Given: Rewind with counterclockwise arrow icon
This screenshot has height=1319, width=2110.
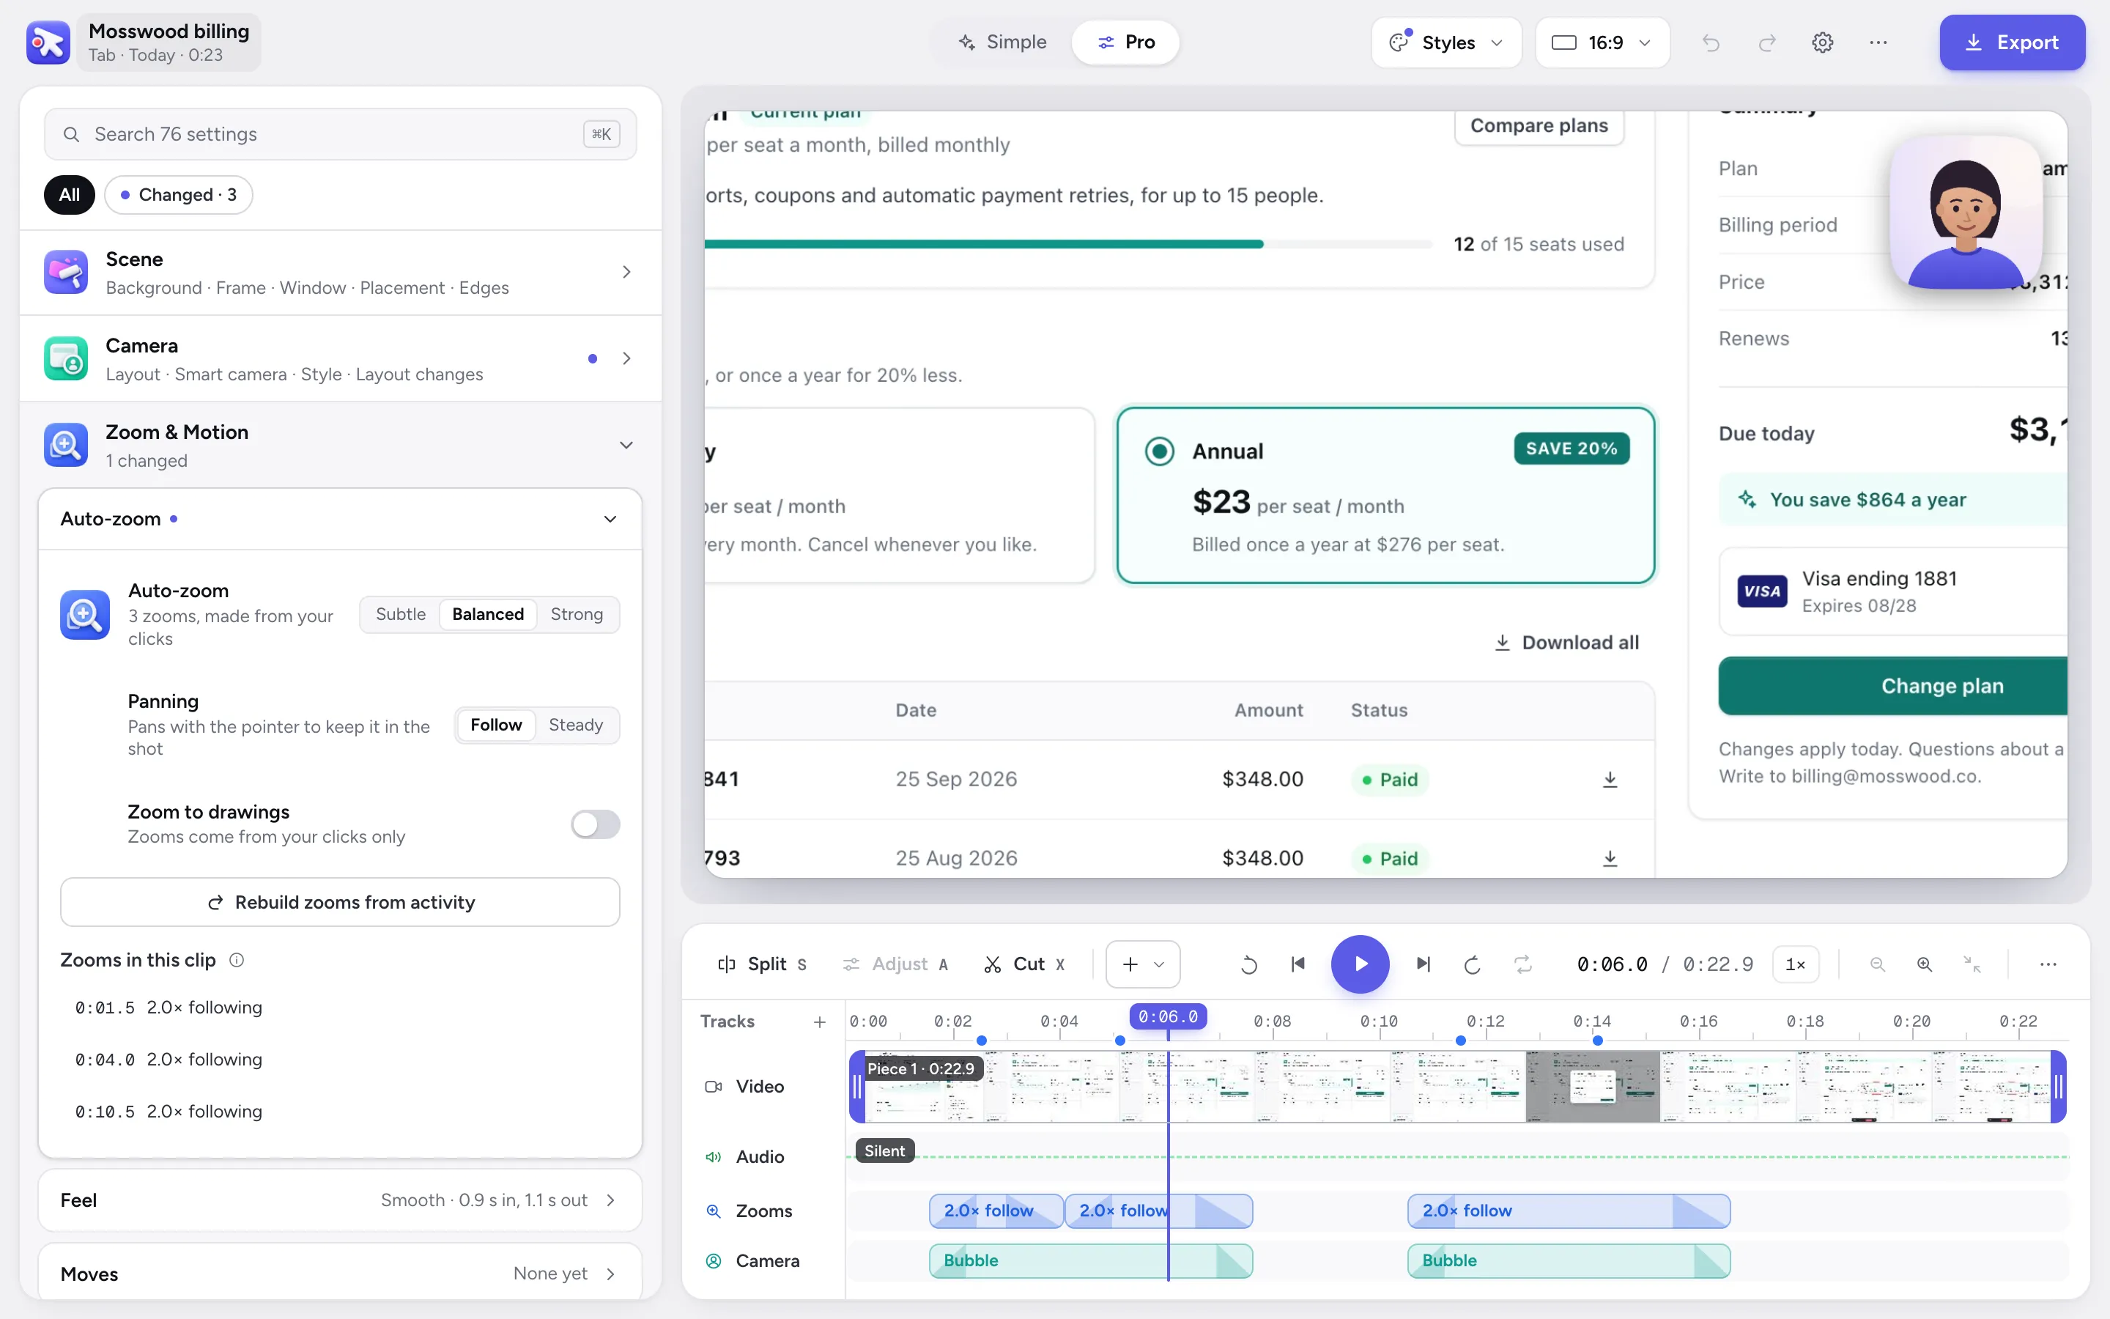Looking at the screenshot, I should (1248, 964).
